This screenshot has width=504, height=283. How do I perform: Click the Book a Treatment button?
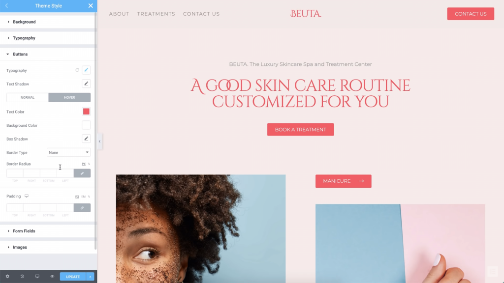click(301, 130)
